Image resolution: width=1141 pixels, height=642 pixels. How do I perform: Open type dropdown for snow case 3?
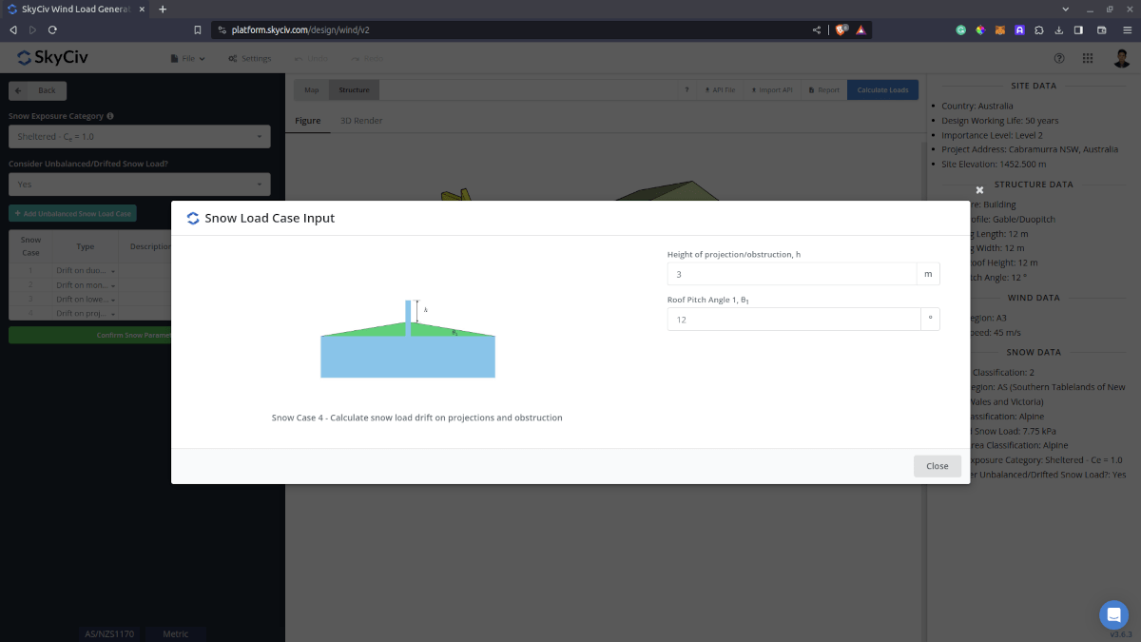click(86, 300)
